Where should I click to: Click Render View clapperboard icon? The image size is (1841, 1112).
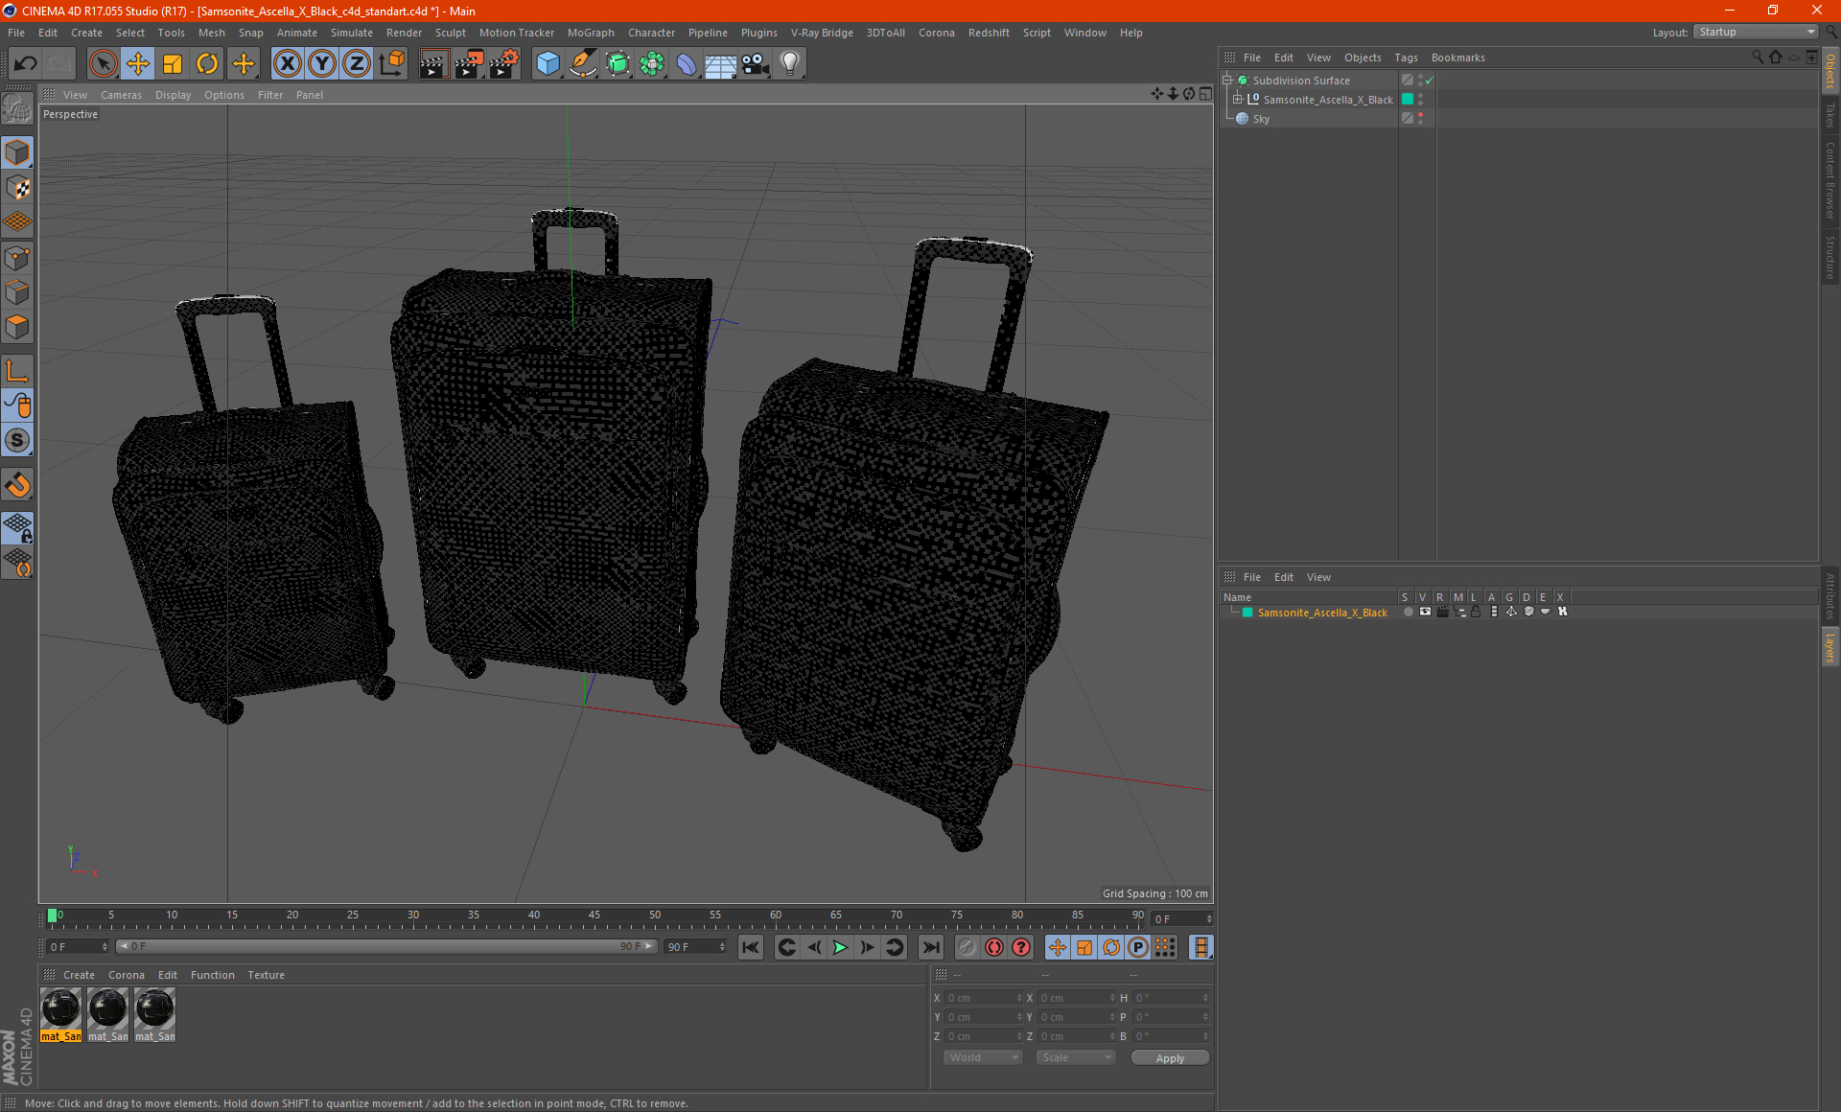pos(433,64)
